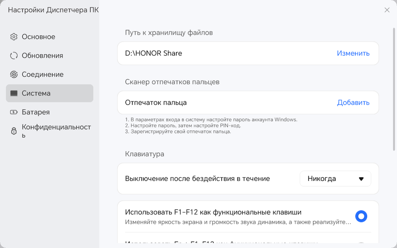This screenshot has height=248, width=397.
Task: Click the gear icon next to Основное
Action: click(14, 37)
